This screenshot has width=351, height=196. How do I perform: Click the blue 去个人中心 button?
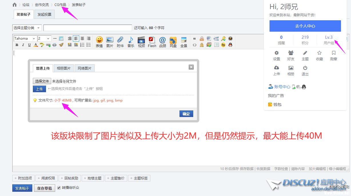point(305,26)
